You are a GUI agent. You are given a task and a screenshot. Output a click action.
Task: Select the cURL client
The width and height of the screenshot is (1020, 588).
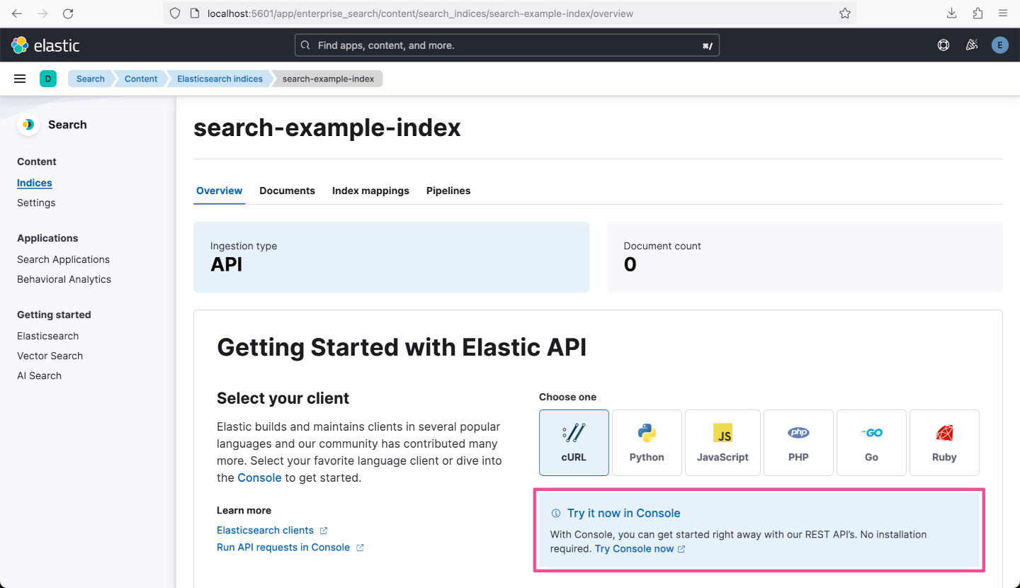point(574,443)
